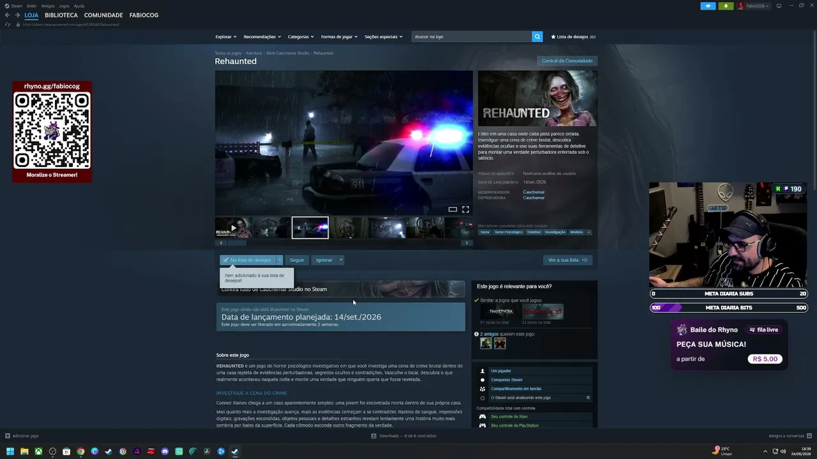
Task: Open Discord from the taskbar
Action: pos(165,451)
